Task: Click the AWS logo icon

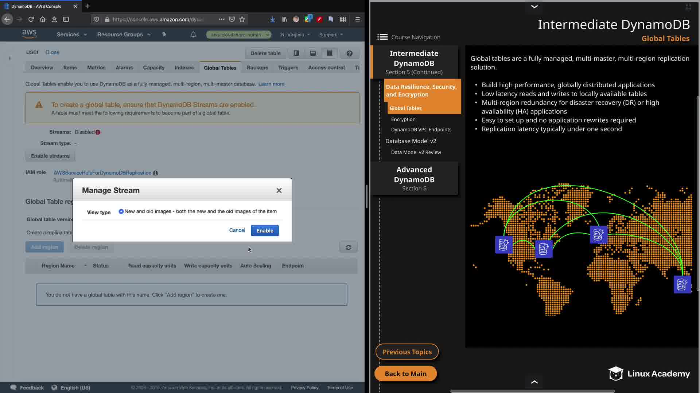Action: (29, 34)
